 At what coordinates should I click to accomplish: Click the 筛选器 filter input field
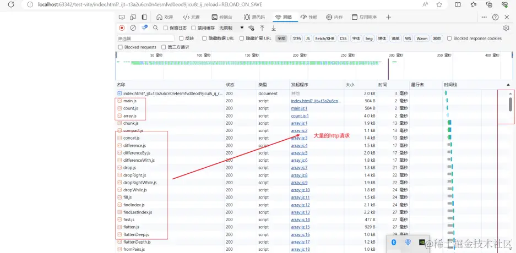point(145,38)
